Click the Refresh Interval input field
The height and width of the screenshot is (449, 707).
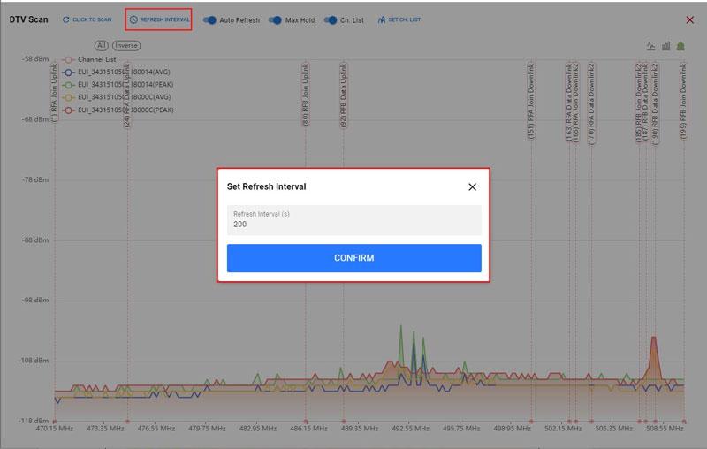click(x=353, y=224)
